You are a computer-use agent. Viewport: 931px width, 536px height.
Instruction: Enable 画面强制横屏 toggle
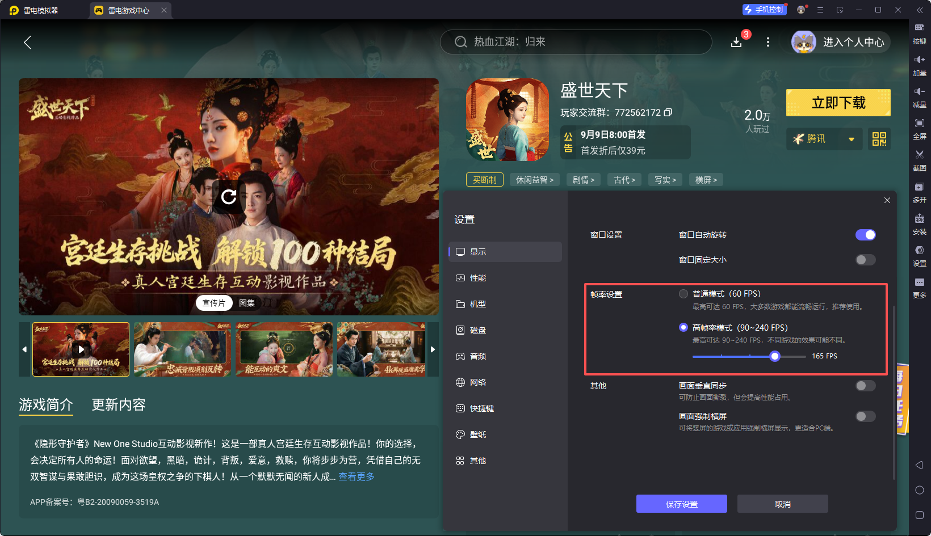[x=866, y=416]
